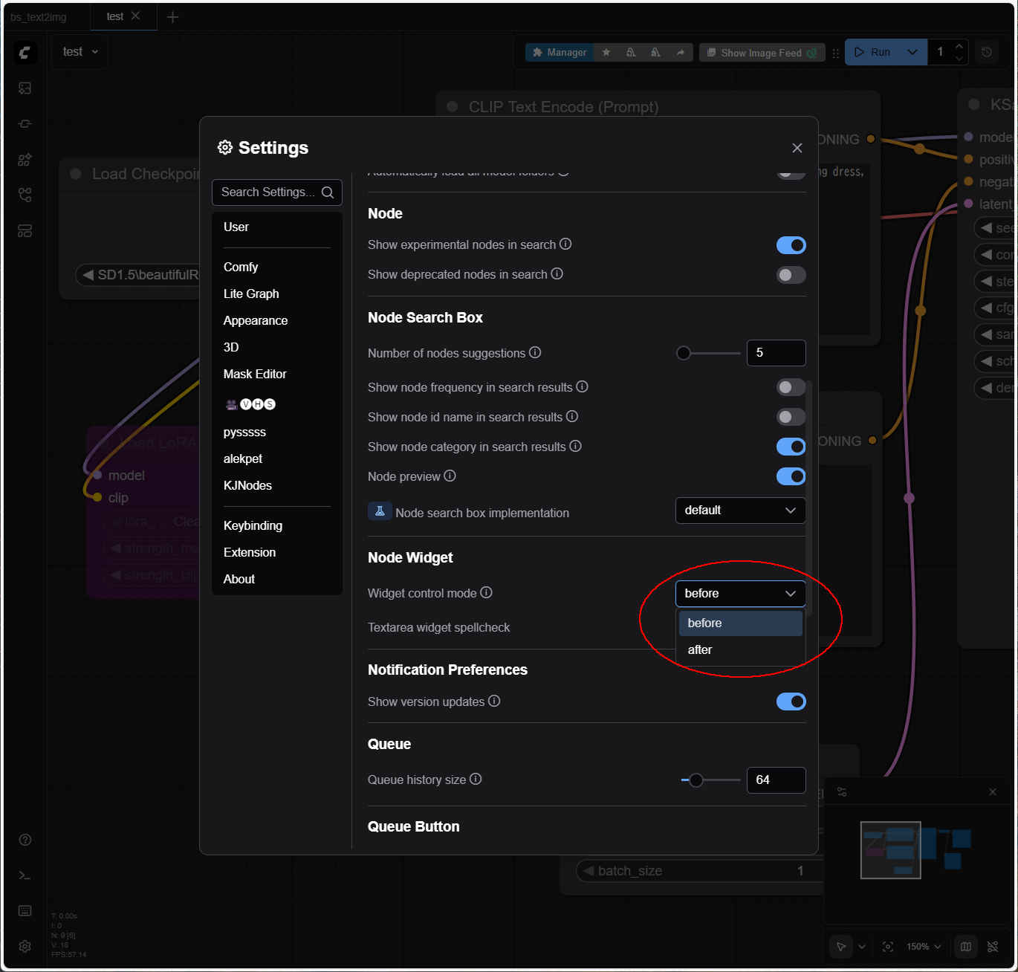1018x972 pixels.
Task: Click the Show Image Feed button
Action: pos(761,53)
